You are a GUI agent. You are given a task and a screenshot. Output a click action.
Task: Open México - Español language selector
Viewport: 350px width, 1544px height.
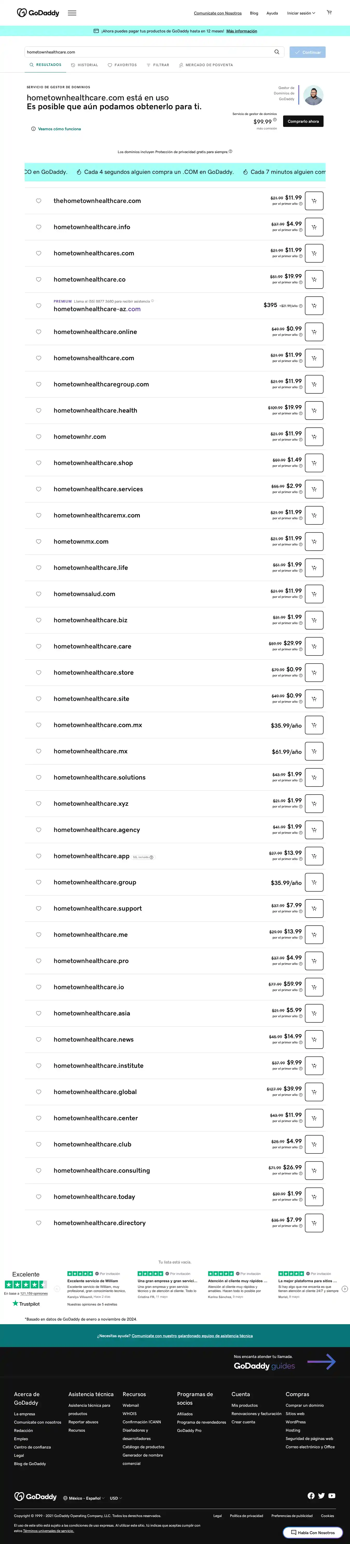click(84, 1498)
